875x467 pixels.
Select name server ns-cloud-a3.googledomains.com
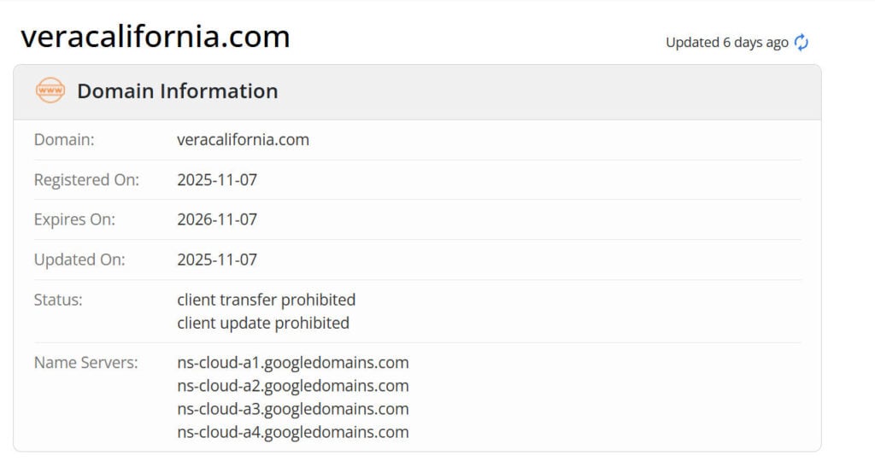[293, 409]
